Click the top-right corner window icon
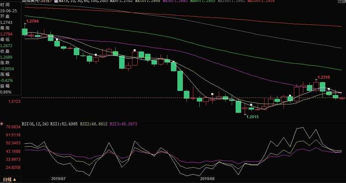The width and height of the screenshot is (346, 183). [340, 1]
